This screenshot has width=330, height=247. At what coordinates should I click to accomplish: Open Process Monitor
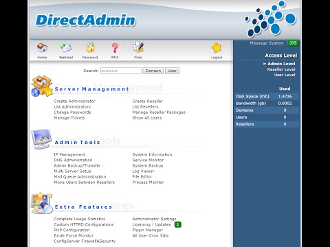point(148,183)
